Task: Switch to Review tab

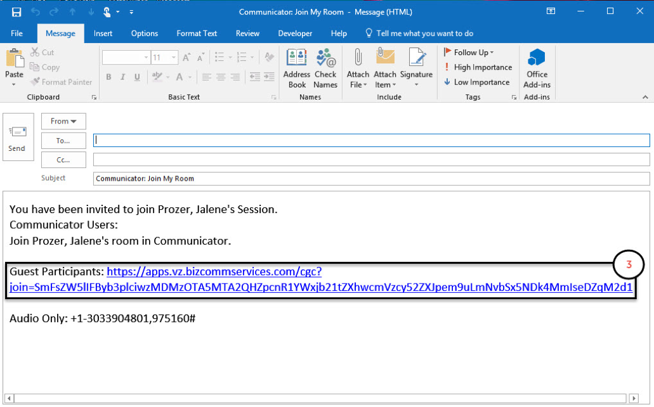Action: (x=248, y=34)
